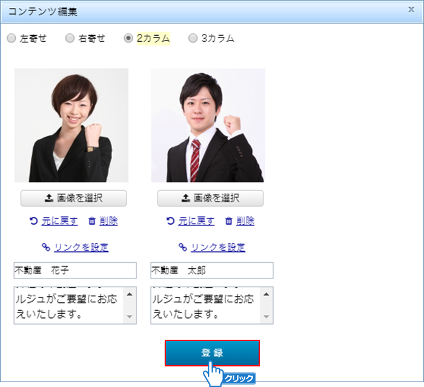Click 画像を選択 button under woman's photo
This screenshot has height=387, width=424.
click(74, 198)
